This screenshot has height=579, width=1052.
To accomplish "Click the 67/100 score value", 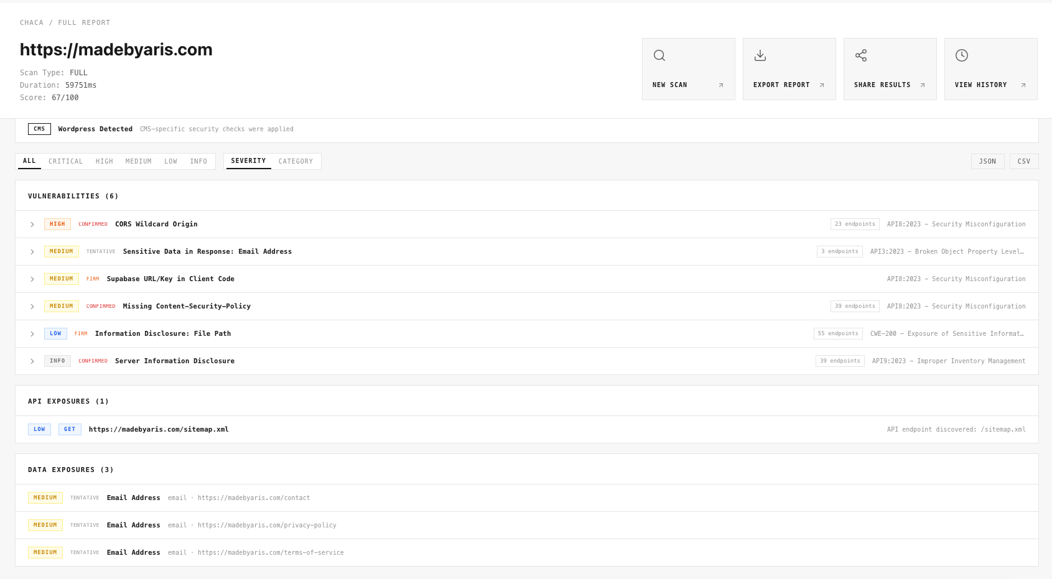I will (65, 98).
